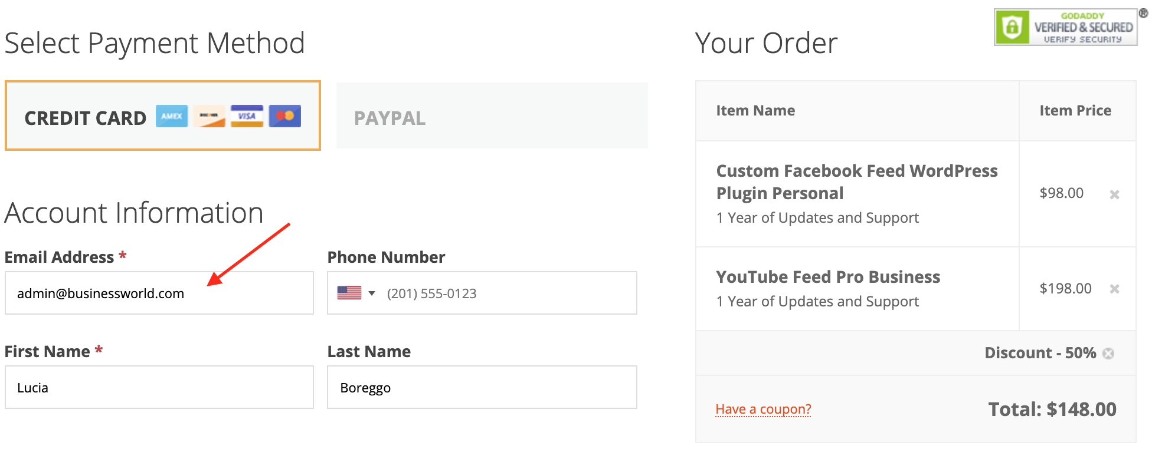Click the Discover card icon
Viewport: 1152px width, 449px height.
pos(209,116)
